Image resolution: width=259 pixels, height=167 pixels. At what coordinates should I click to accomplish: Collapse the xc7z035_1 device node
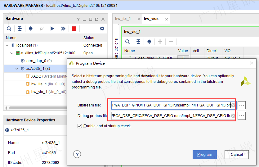click(x=17, y=69)
